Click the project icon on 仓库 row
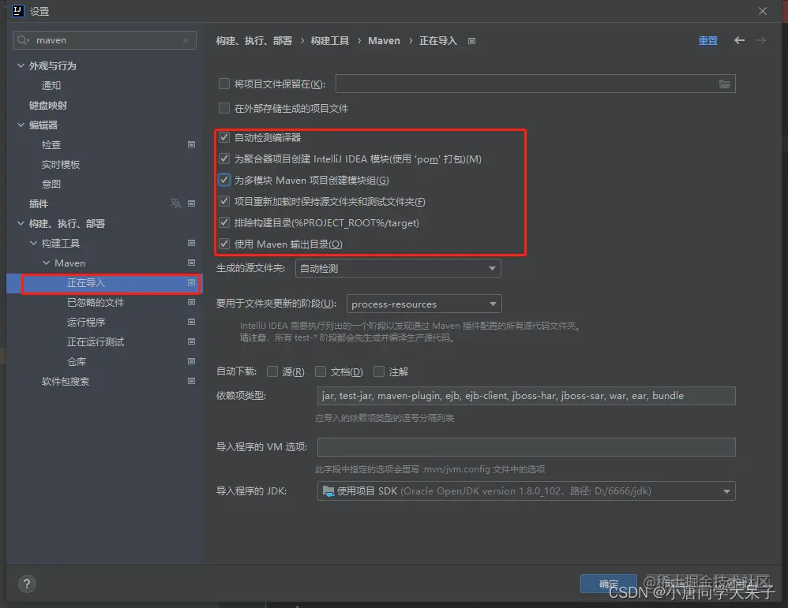The image size is (788, 608). click(191, 361)
